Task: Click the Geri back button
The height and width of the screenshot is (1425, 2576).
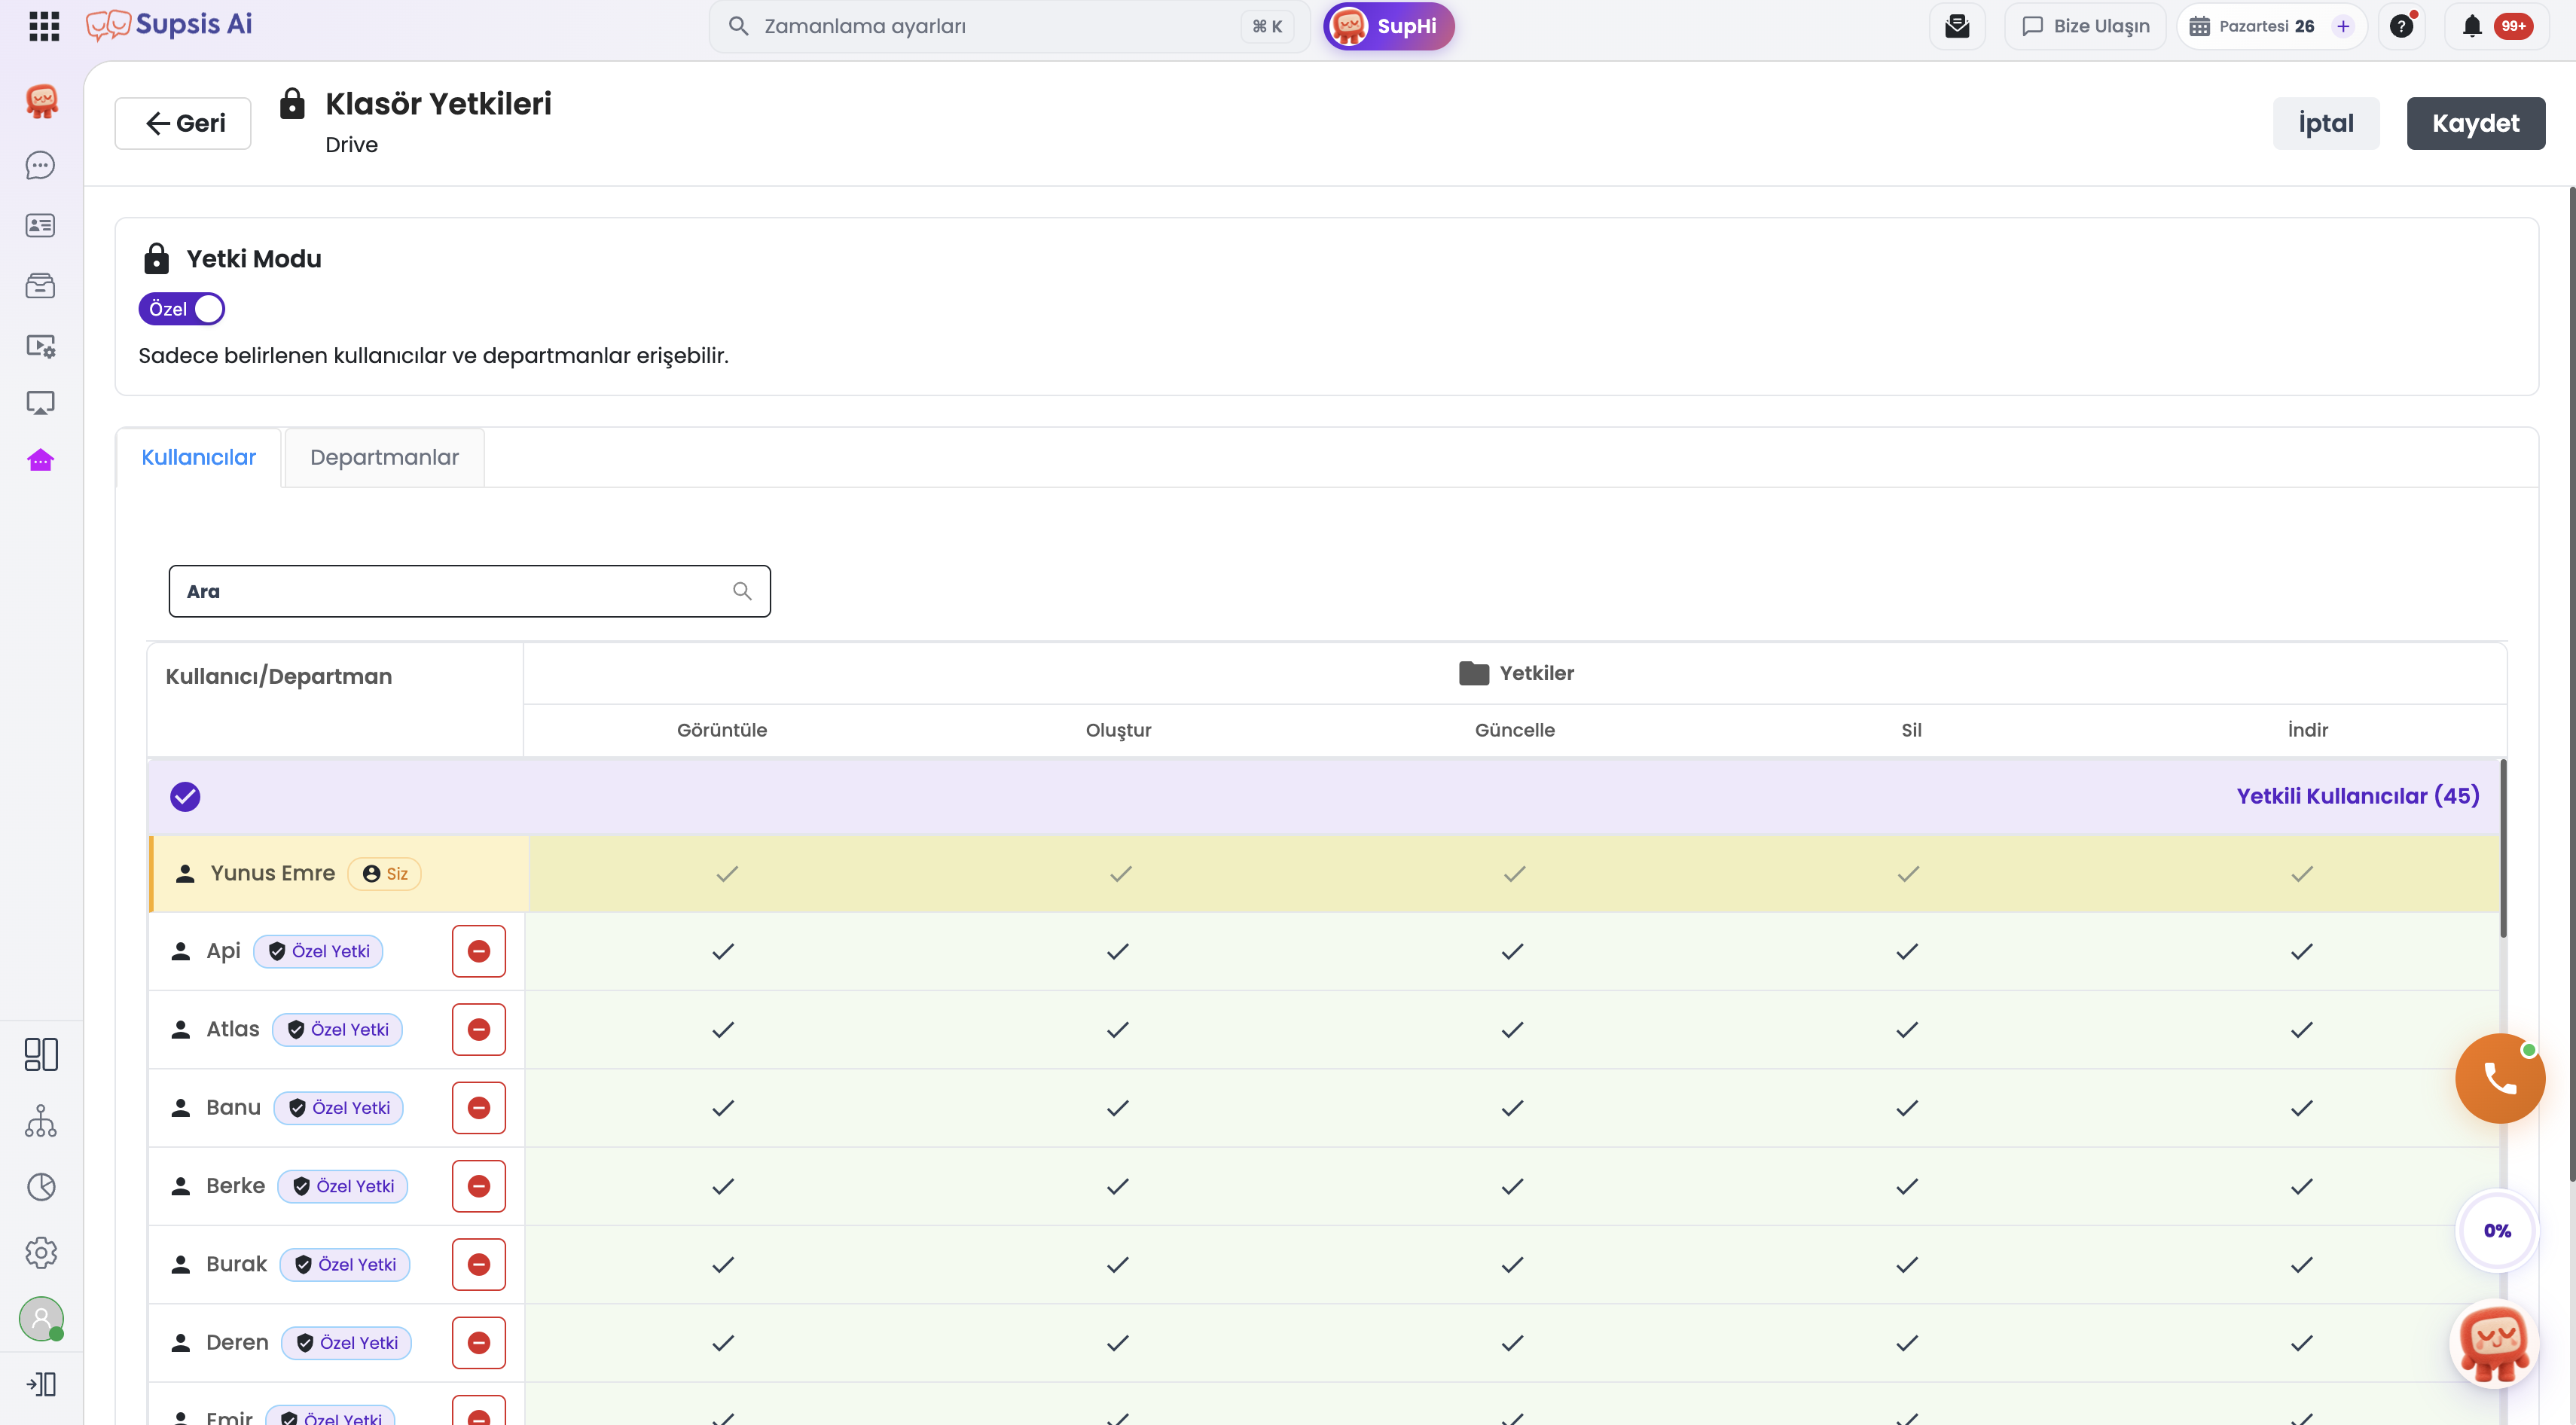Action: pos(183,123)
